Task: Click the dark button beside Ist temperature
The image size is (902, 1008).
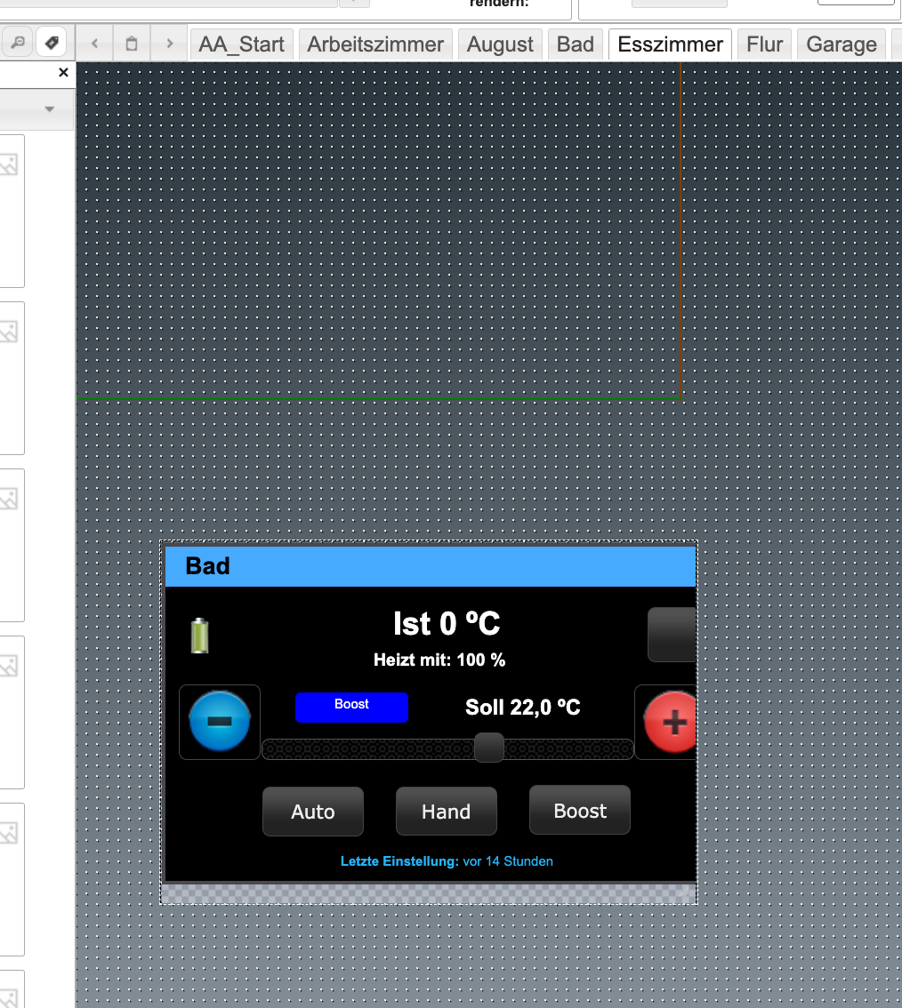Action: [x=672, y=635]
